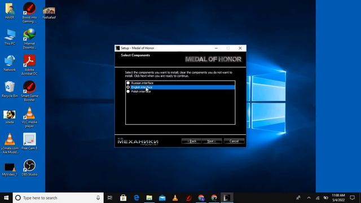Image resolution: width=361 pixels, height=203 pixels.
Task: Click the Russian interface label text
Action: tap(142, 83)
